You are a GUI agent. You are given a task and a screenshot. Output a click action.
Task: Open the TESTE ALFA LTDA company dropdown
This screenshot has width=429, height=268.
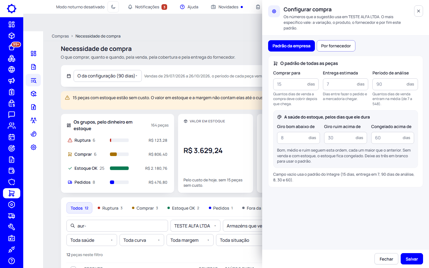point(195,226)
